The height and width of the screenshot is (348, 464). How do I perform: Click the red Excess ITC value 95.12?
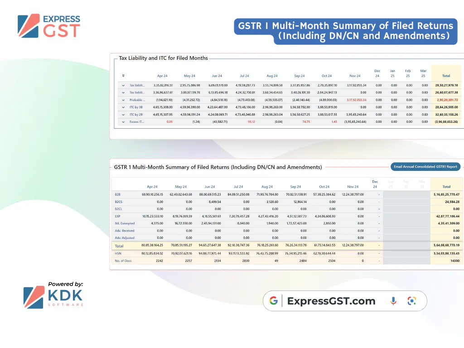pos(251,122)
